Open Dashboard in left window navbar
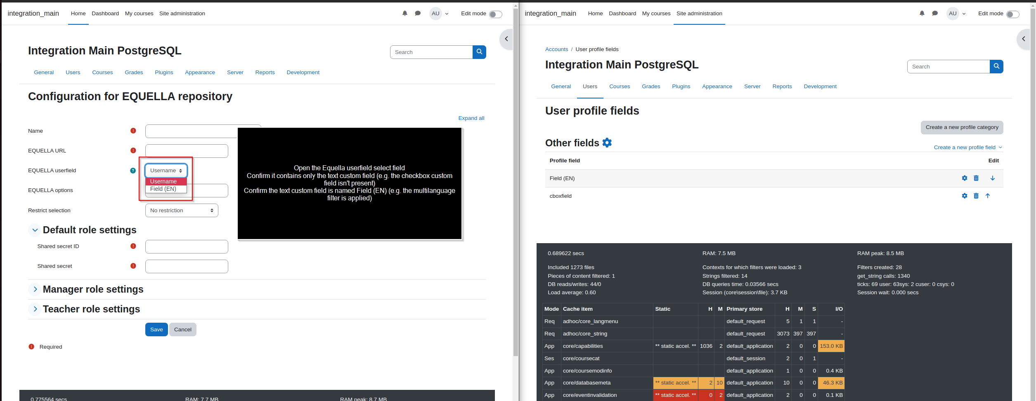1036x401 pixels. (x=105, y=14)
